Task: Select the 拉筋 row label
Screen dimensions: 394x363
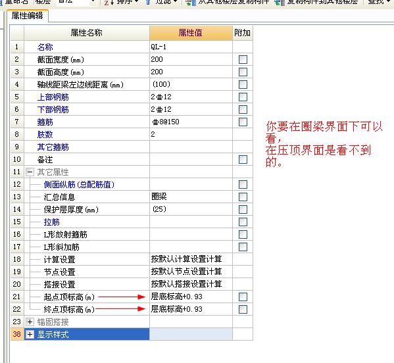Action: click(x=52, y=222)
